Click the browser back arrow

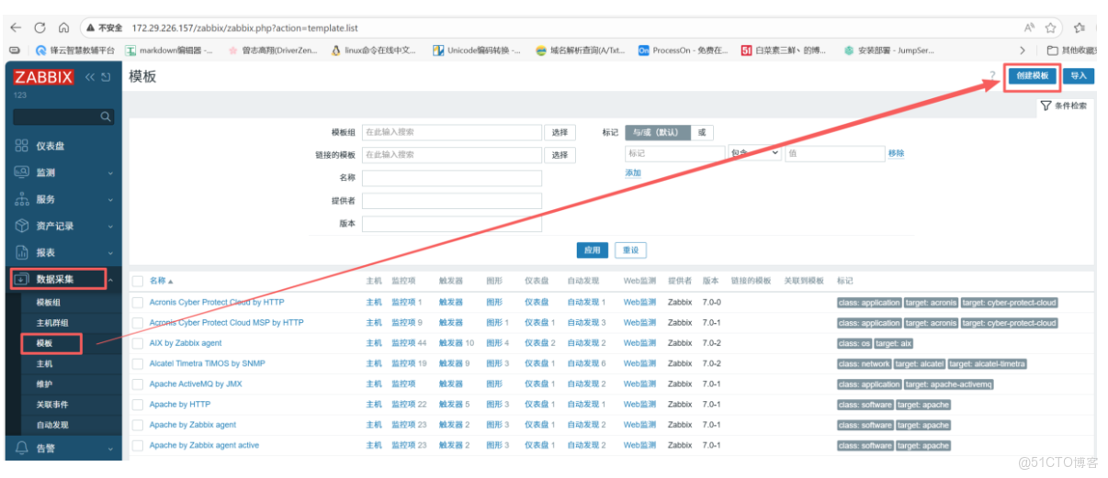16,28
